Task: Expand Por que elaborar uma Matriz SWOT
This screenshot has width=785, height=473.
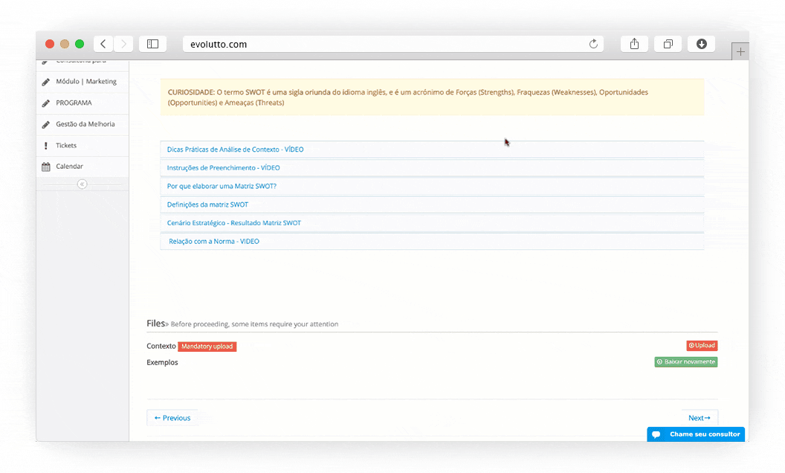Action: point(222,187)
